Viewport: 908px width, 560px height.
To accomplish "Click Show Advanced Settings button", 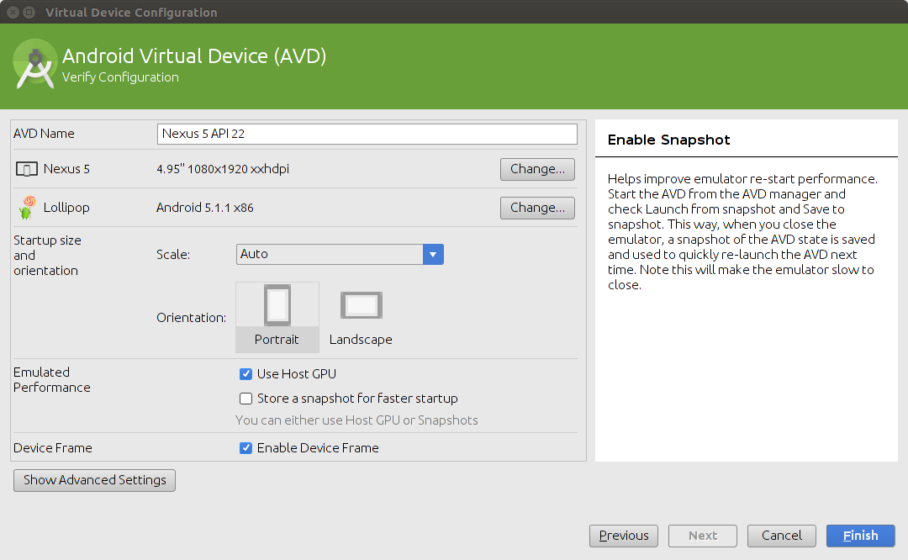I will (94, 480).
